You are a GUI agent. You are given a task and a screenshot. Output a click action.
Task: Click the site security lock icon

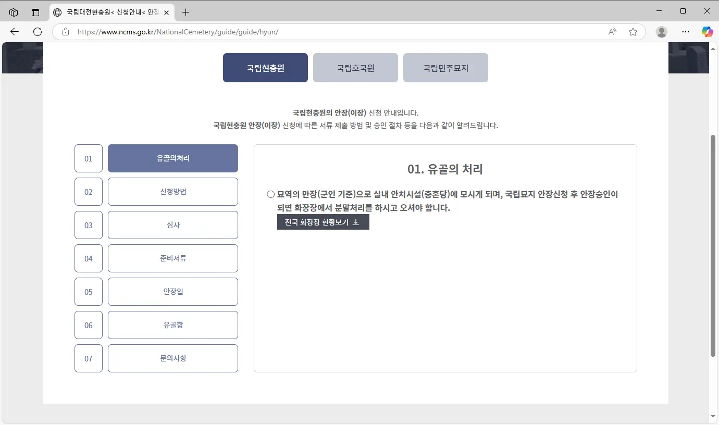(66, 32)
